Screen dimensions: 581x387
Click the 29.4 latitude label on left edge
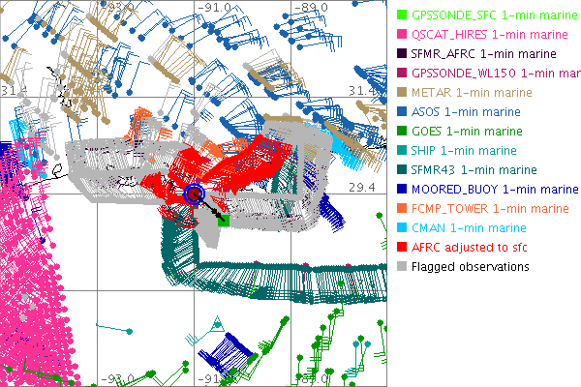pyautogui.click(x=13, y=186)
